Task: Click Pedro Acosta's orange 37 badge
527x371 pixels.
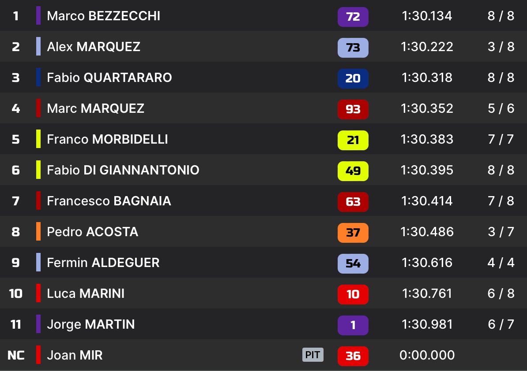Action: pos(353,233)
